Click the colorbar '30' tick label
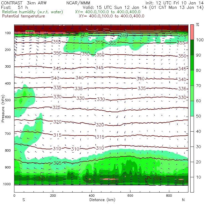The height and width of the screenshot is (205, 205). (198, 147)
